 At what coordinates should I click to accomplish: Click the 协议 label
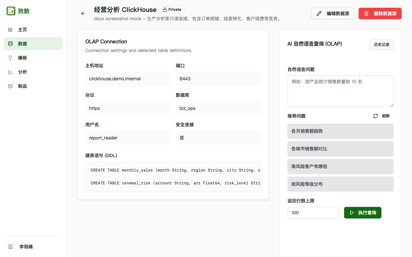coord(90,95)
